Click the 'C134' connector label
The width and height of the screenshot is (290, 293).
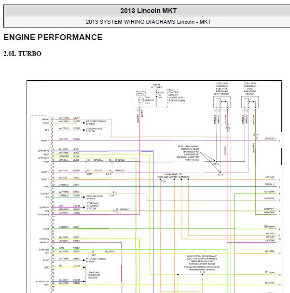pyautogui.click(x=111, y=195)
